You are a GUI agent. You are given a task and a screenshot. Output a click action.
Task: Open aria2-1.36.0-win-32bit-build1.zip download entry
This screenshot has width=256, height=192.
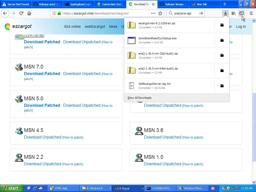coord(169,55)
